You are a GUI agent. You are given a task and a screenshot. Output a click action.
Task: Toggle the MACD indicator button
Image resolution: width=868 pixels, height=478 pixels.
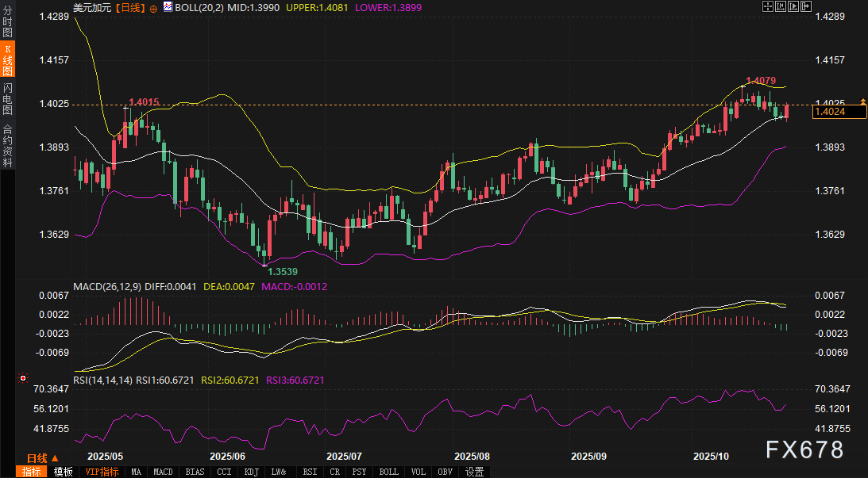point(163,472)
